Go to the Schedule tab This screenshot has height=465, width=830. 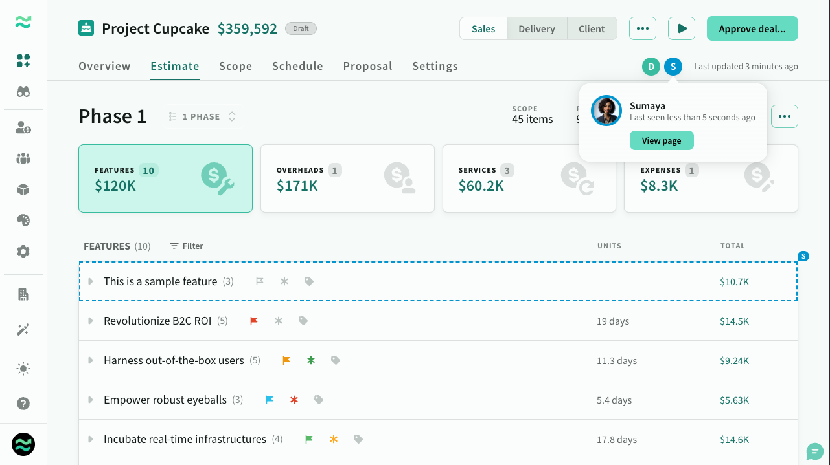tap(297, 66)
